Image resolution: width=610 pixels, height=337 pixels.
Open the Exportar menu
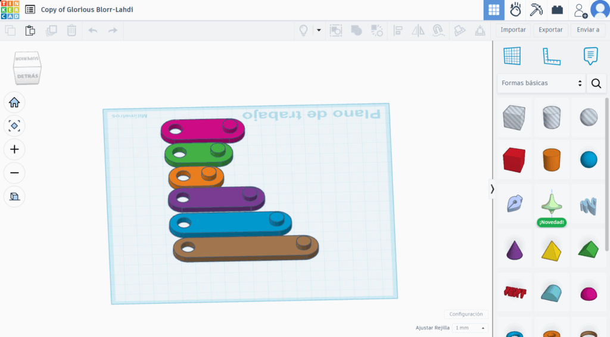click(x=550, y=30)
